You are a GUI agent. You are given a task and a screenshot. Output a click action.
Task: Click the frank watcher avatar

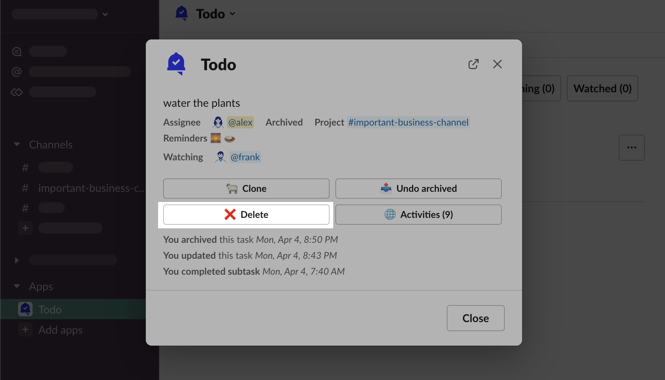click(x=220, y=157)
